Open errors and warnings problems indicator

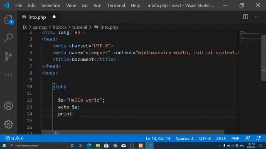click(15, 139)
